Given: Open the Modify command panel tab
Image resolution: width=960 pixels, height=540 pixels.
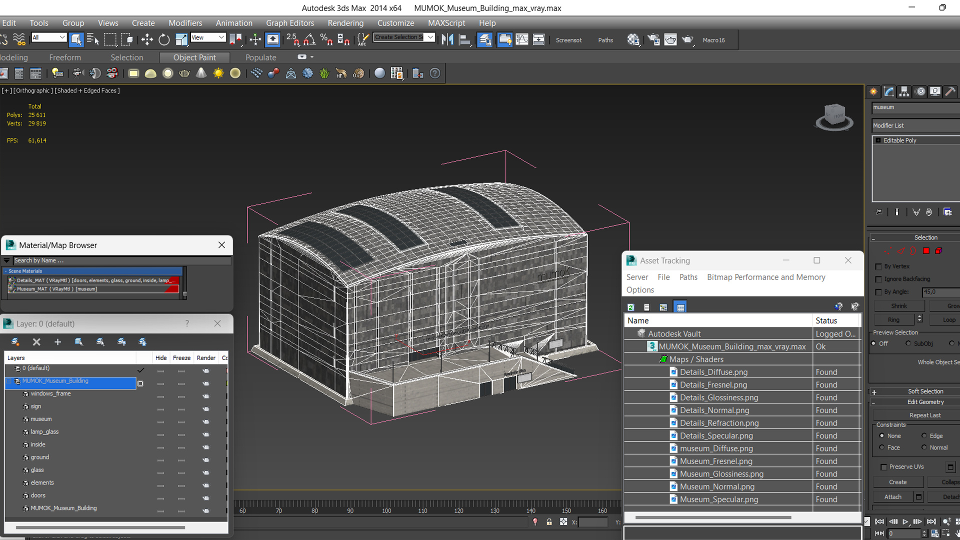Looking at the screenshot, I should pyautogui.click(x=888, y=91).
